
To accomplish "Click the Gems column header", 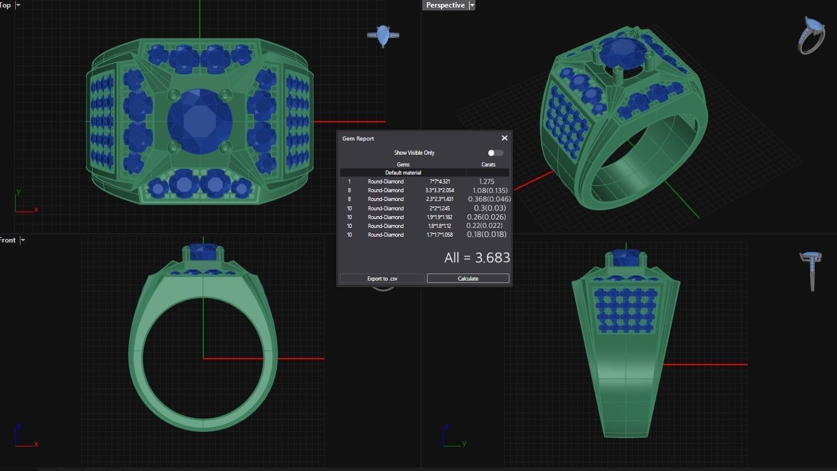I will (403, 165).
